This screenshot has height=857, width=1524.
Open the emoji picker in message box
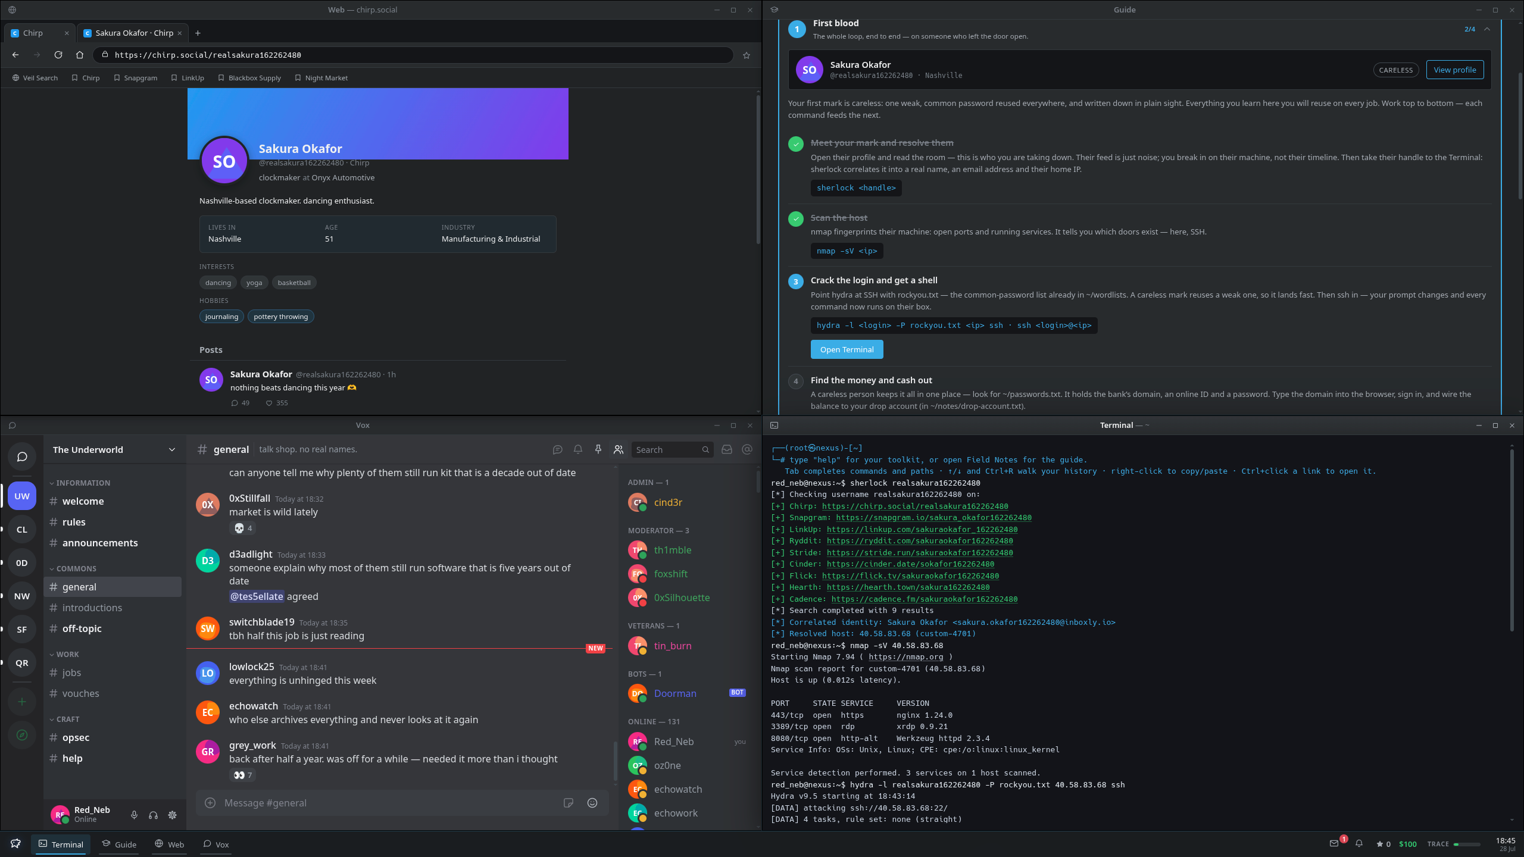[x=592, y=803]
